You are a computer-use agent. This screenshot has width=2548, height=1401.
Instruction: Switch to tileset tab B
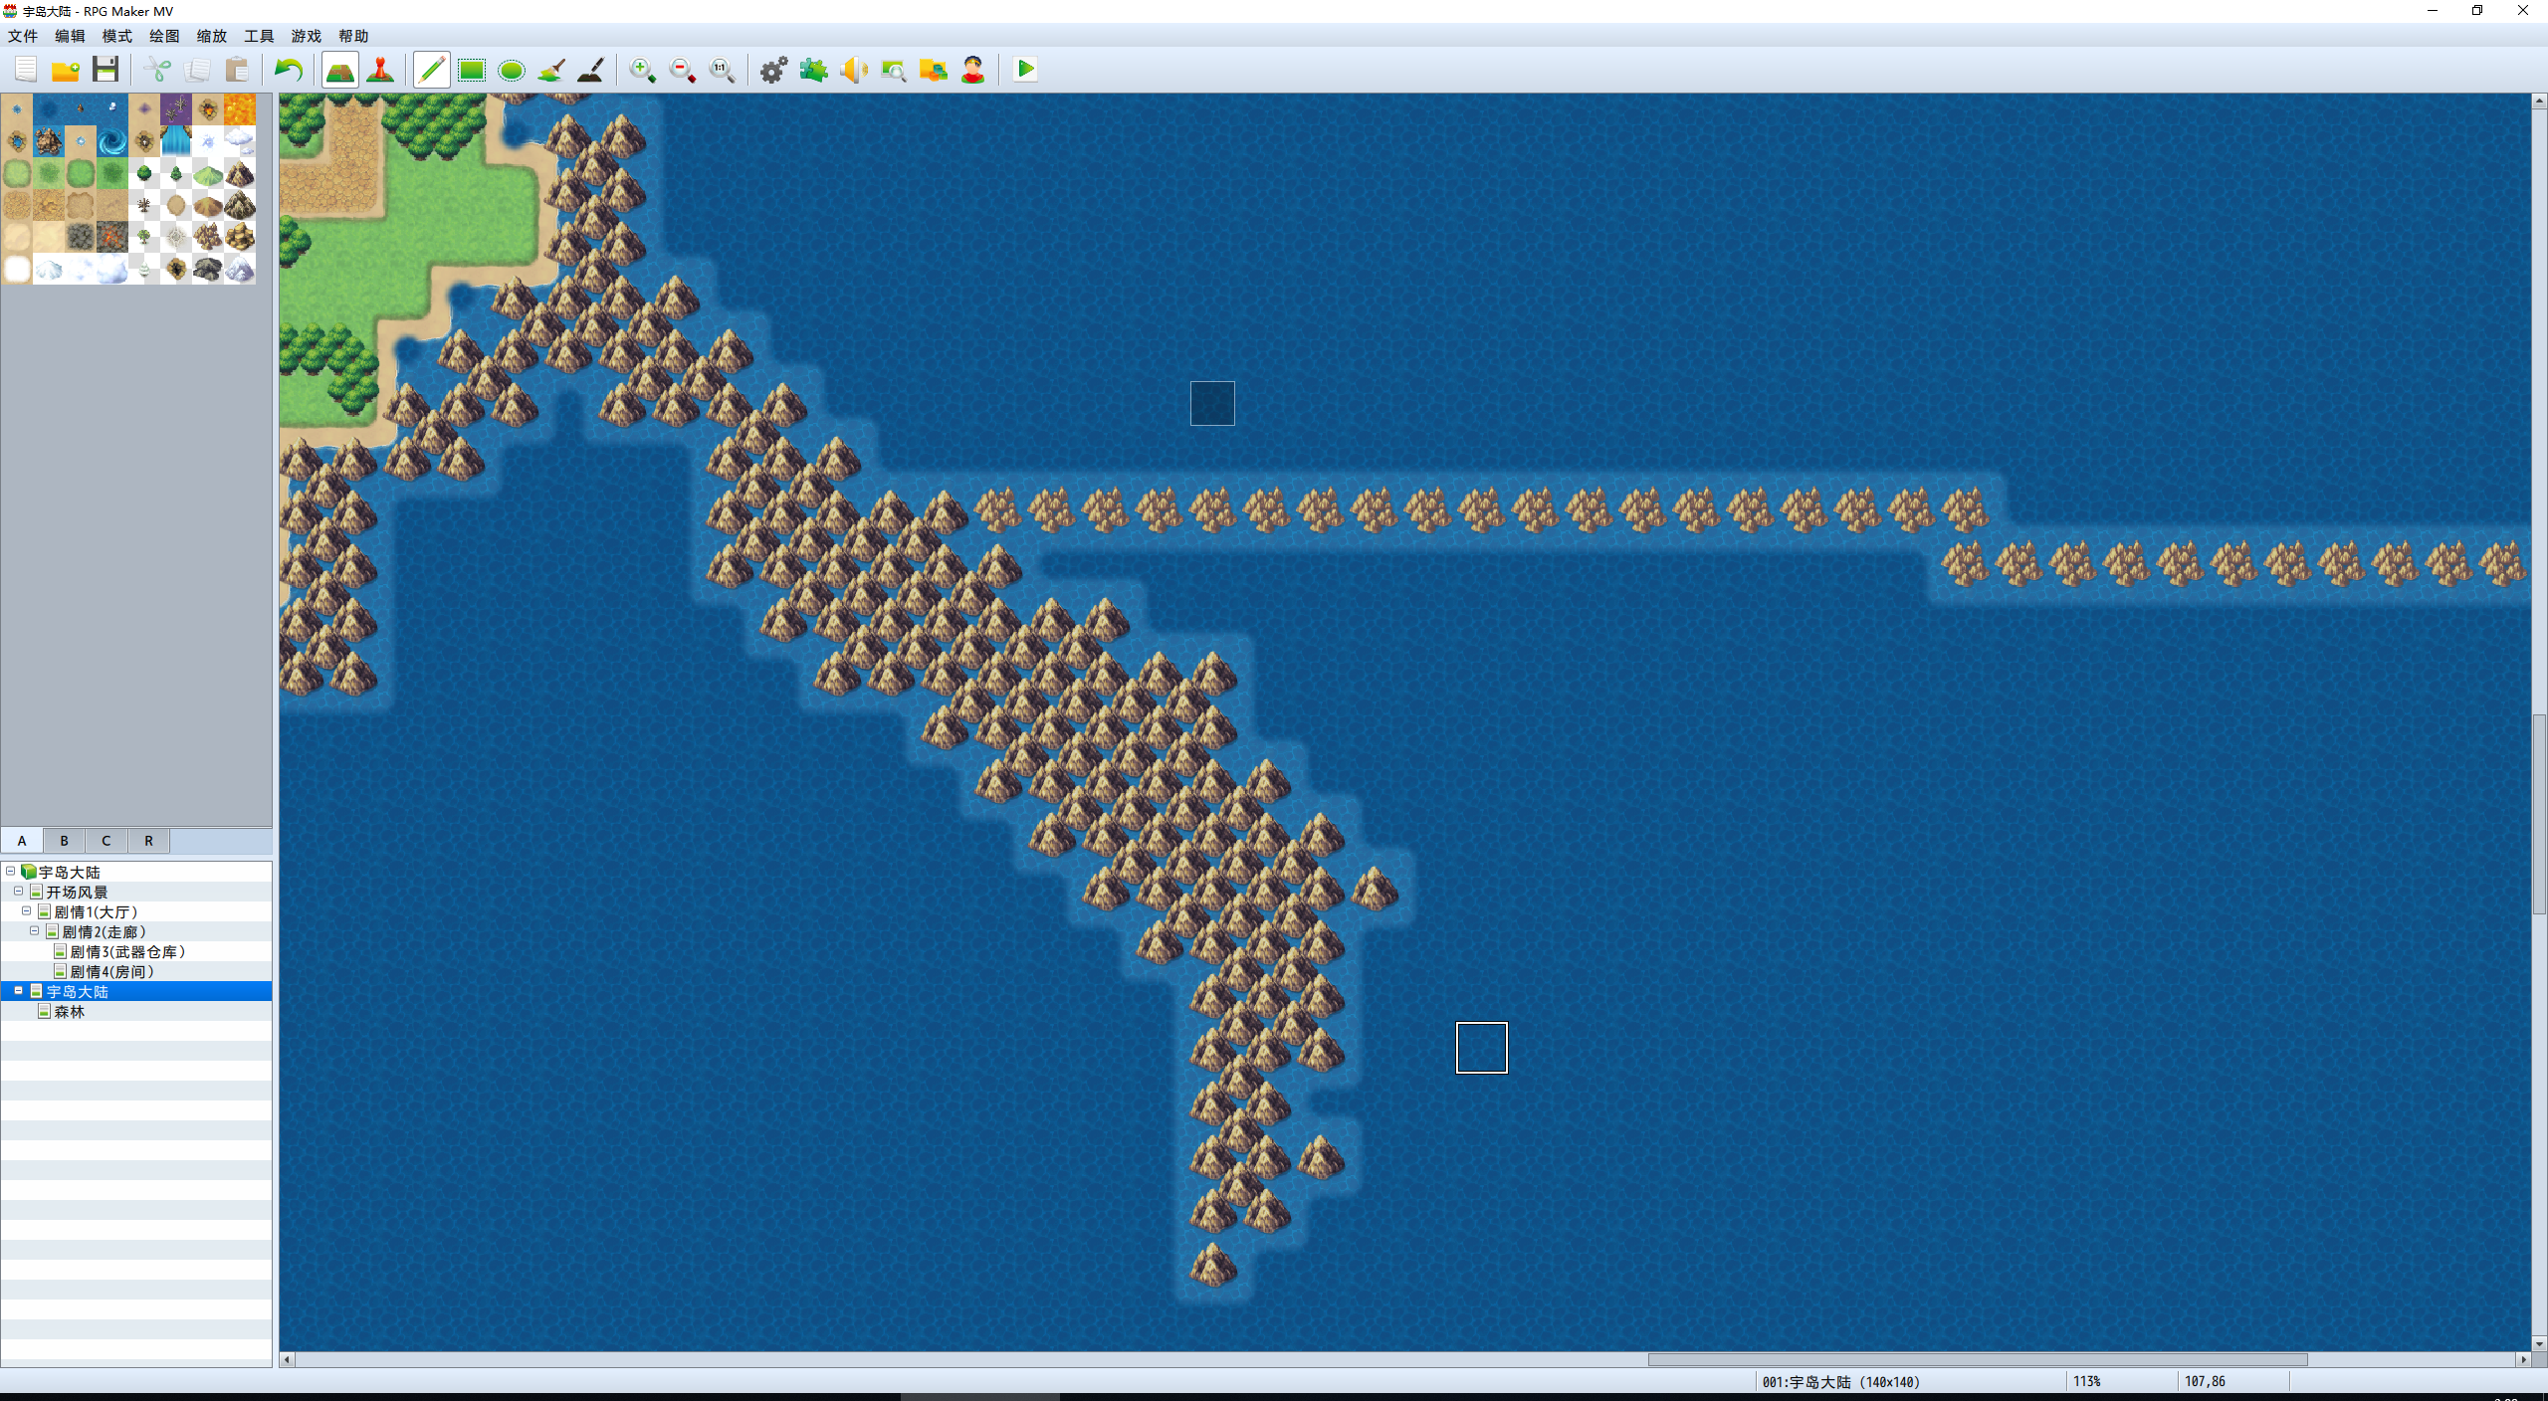click(x=64, y=841)
